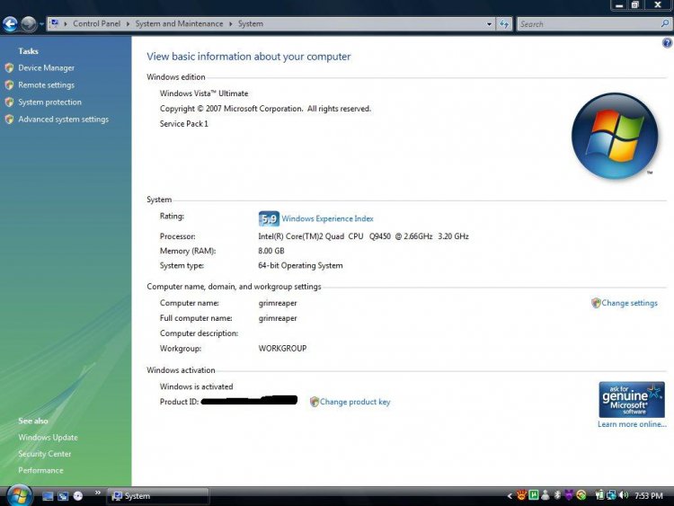Click the 64-bit Operating System text
The width and height of the screenshot is (674, 506).
coord(300,266)
